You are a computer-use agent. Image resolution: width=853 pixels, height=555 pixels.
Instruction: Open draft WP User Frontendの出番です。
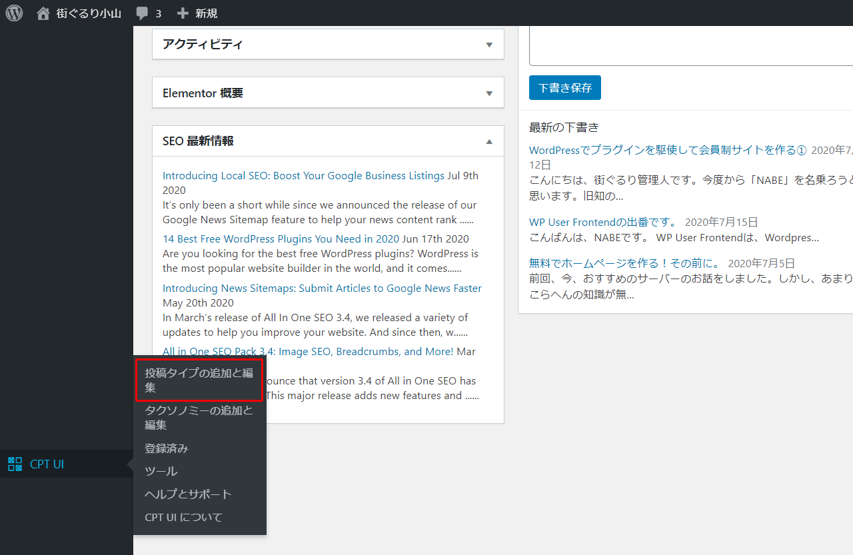click(x=604, y=223)
